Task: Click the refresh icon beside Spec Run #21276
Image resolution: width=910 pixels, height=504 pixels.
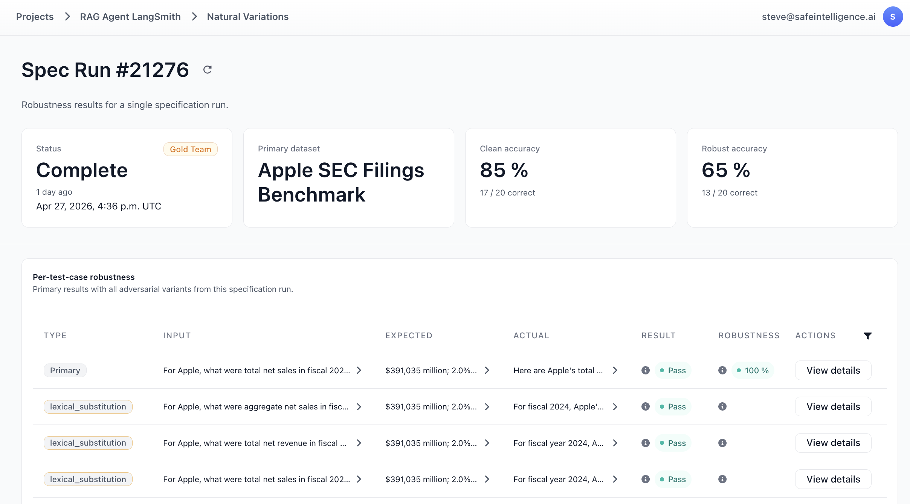Action: click(207, 70)
